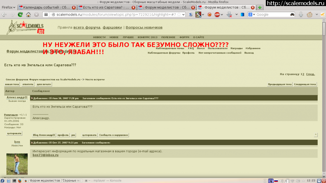
Task: Open the Профиль link
Action: 188,53
